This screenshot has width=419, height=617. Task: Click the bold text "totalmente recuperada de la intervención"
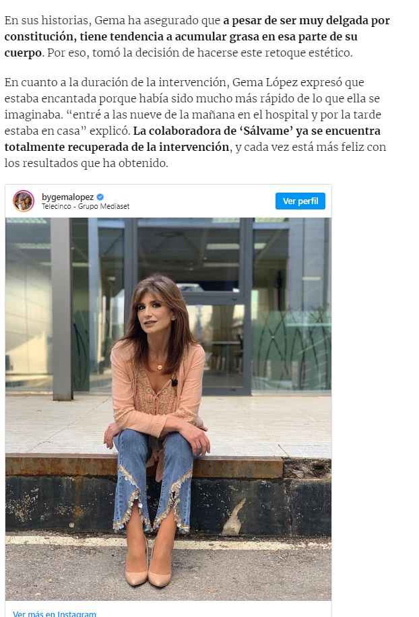[116, 147]
